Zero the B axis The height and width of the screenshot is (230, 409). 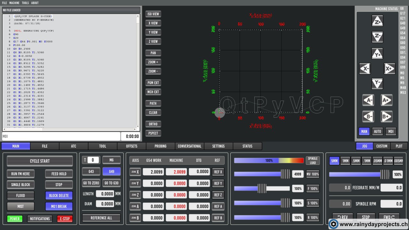point(135,218)
